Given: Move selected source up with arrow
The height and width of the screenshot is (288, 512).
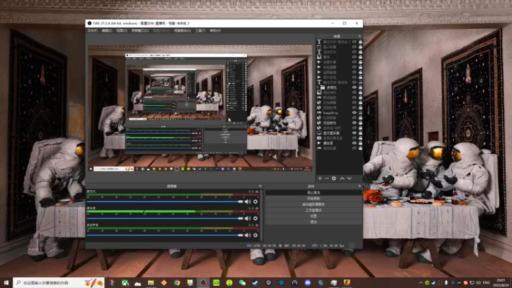Looking at the screenshot, I should point(342,179).
